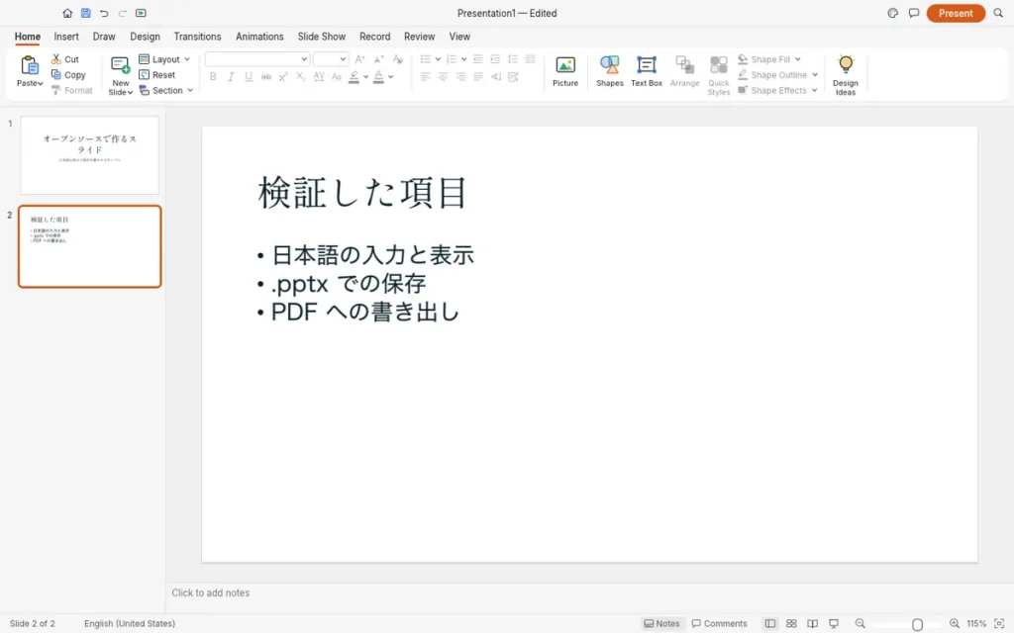Toggle the Comments pane in status bar
This screenshot has height=633, width=1014.
point(719,623)
